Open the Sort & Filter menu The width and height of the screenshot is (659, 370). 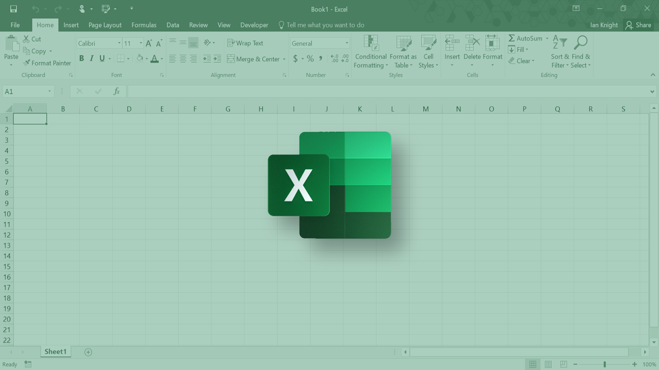click(x=560, y=52)
